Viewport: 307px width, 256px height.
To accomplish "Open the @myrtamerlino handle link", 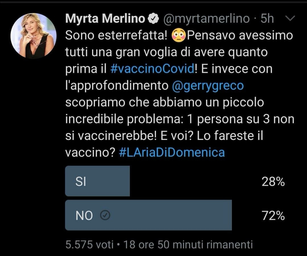I will 206,19.
